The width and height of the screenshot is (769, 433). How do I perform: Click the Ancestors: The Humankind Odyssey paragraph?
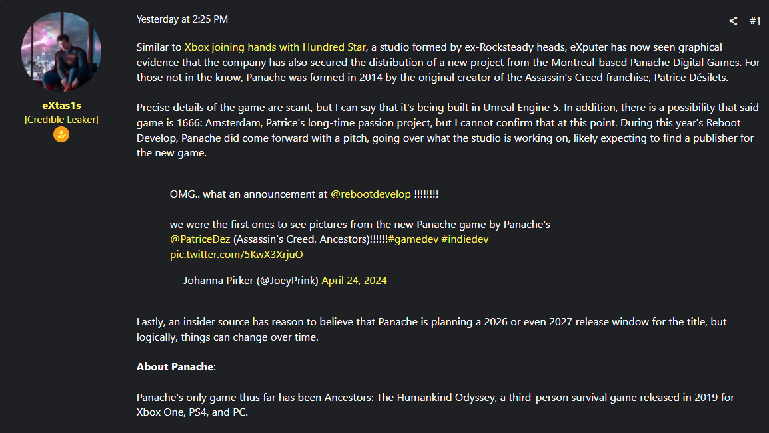[x=435, y=404]
